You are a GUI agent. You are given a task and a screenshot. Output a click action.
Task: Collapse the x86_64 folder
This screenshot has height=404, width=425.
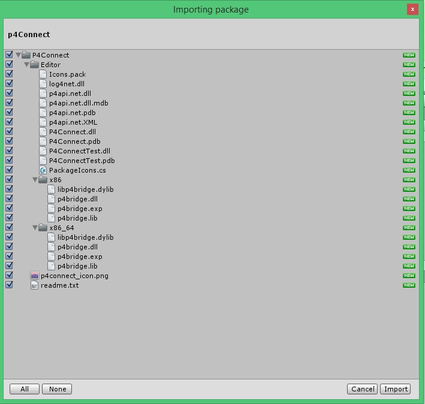coord(35,228)
